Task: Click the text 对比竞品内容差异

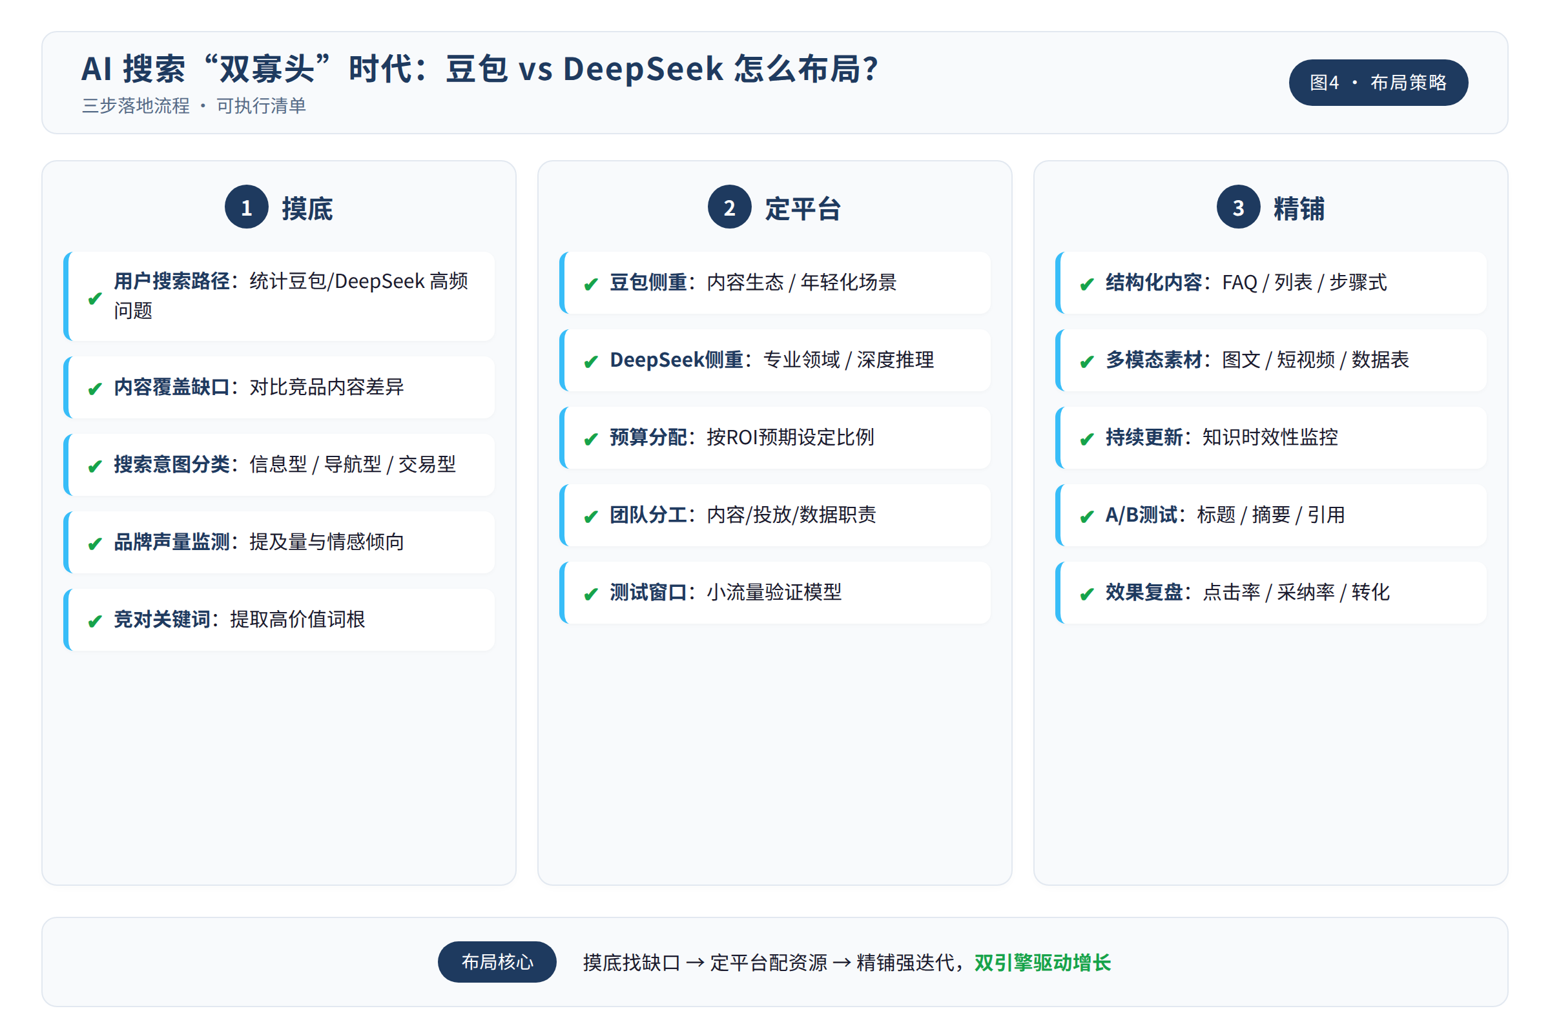Action: 327,387
